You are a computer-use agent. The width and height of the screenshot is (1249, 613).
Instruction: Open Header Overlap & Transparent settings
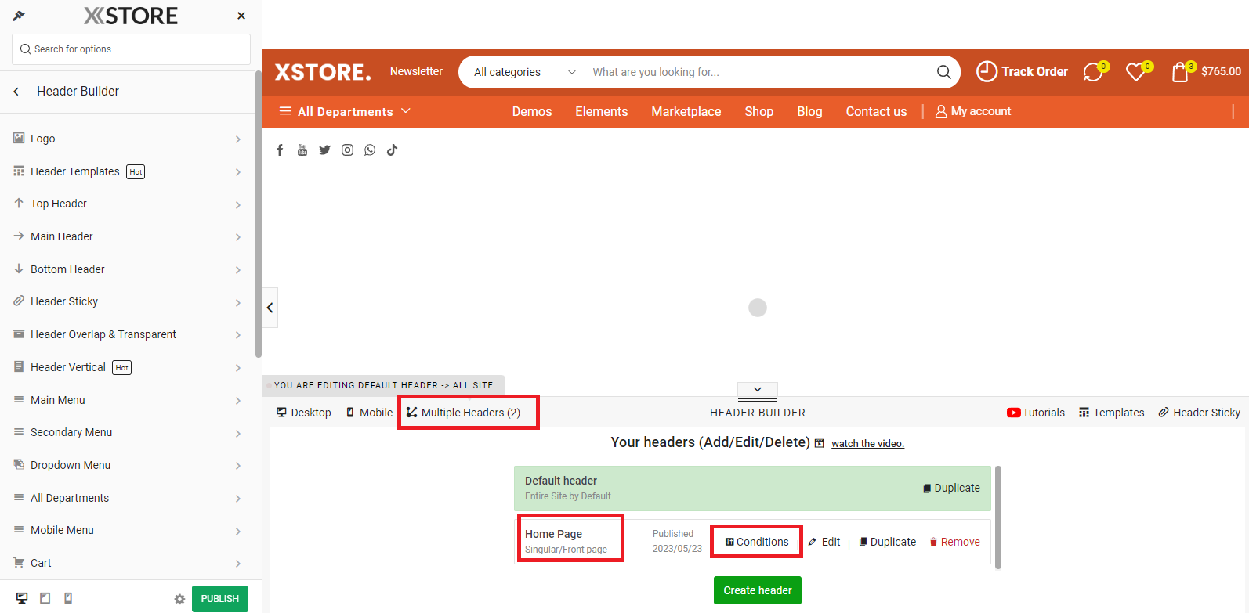tap(127, 334)
